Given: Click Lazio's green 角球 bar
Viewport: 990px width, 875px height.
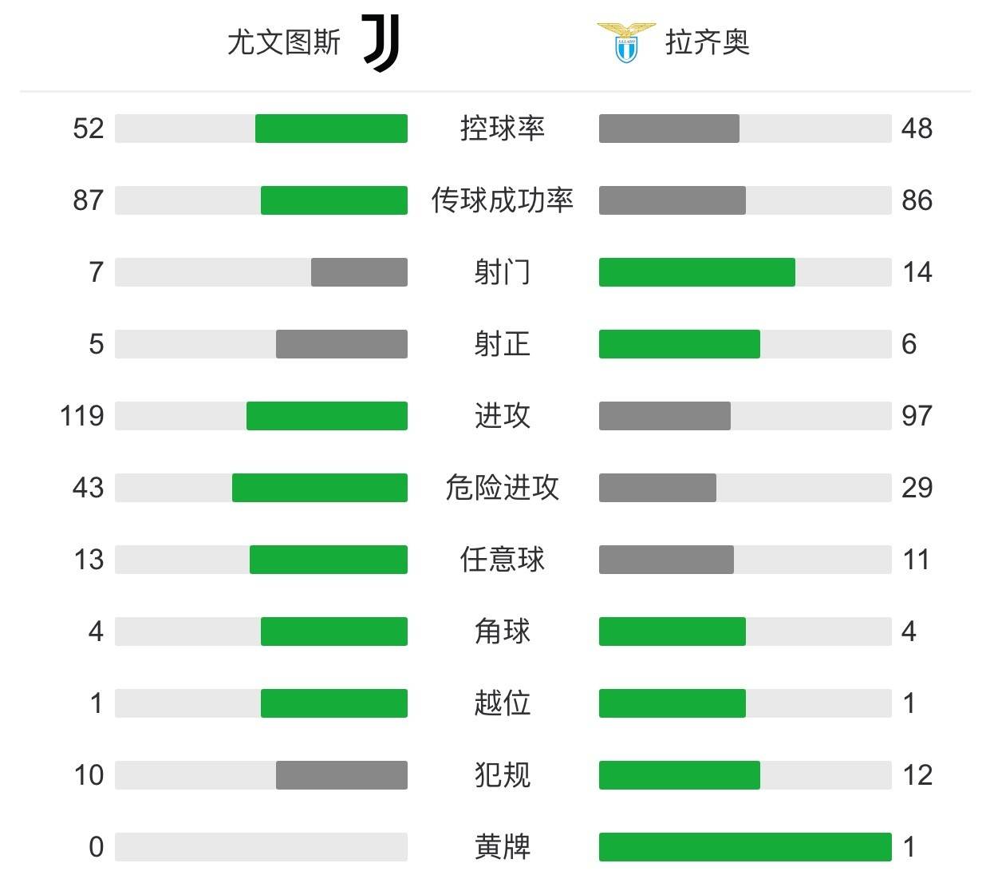Looking at the screenshot, I should [672, 632].
